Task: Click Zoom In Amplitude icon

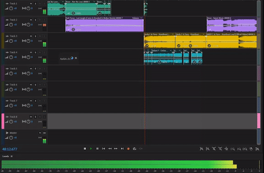Action: pos(202,149)
